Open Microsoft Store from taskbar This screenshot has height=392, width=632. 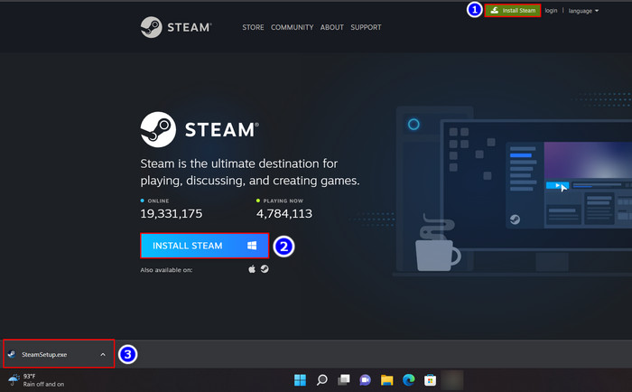(430, 380)
